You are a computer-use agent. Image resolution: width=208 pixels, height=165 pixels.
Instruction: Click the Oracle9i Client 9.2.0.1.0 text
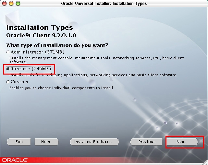[41, 35]
